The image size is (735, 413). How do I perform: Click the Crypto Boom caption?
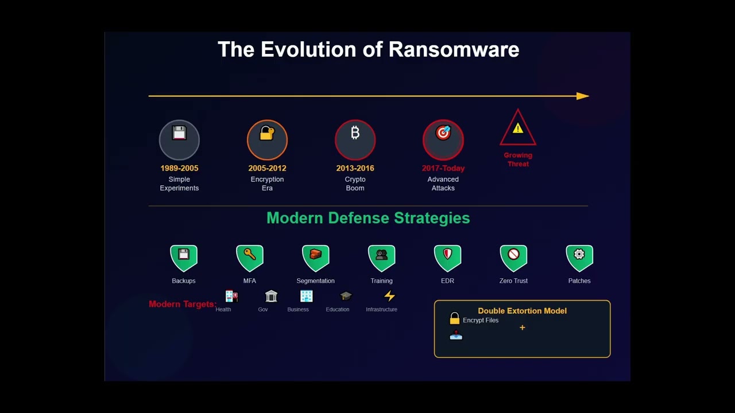tap(355, 184)
